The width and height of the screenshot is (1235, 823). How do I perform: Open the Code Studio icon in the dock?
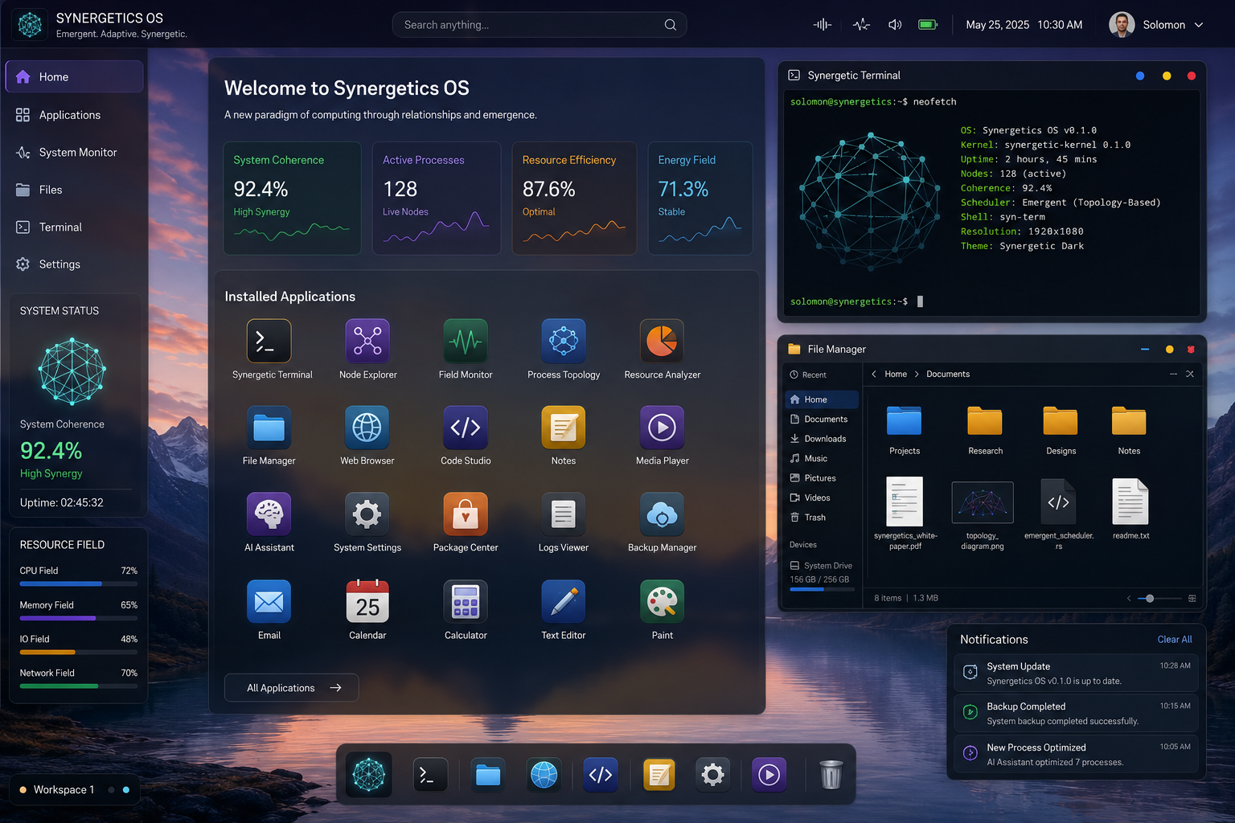coord(601,775)
